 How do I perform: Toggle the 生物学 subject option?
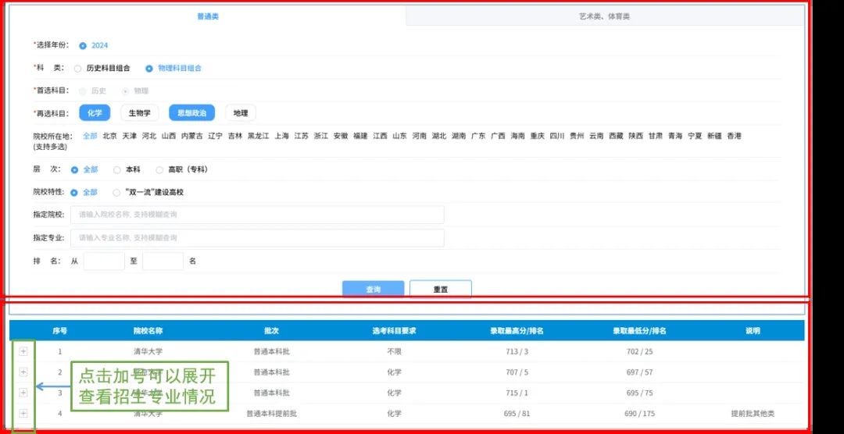(140, 113)
